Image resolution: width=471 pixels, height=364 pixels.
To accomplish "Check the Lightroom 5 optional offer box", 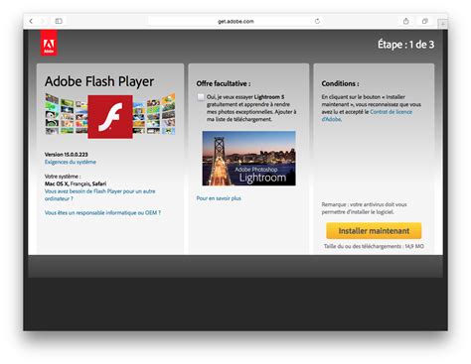I will coord(201,97).
